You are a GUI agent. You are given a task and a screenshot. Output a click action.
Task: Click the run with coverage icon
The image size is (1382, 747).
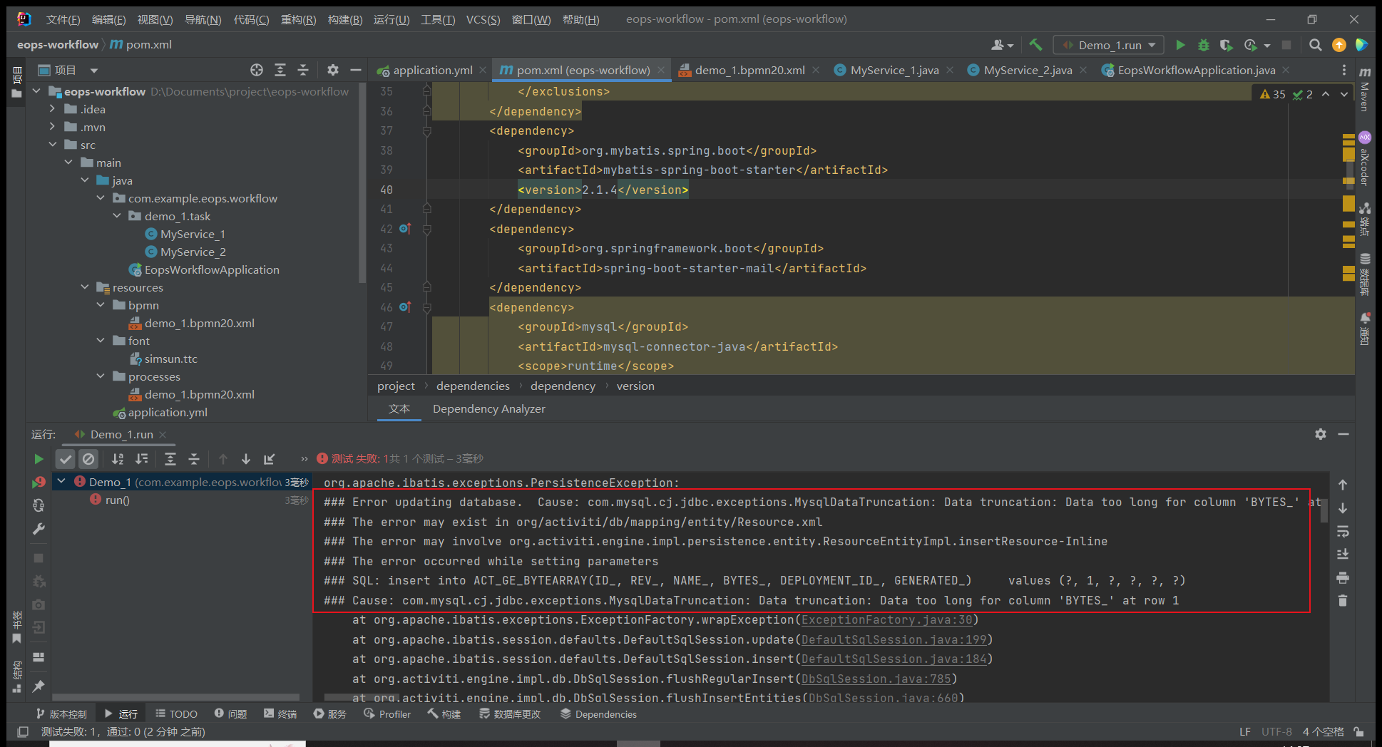pos(1226,45)
